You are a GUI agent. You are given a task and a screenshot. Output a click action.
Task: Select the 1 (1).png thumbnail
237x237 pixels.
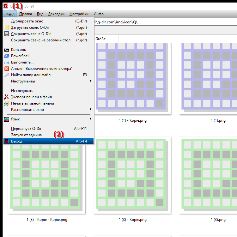click(x=208, y=78)
